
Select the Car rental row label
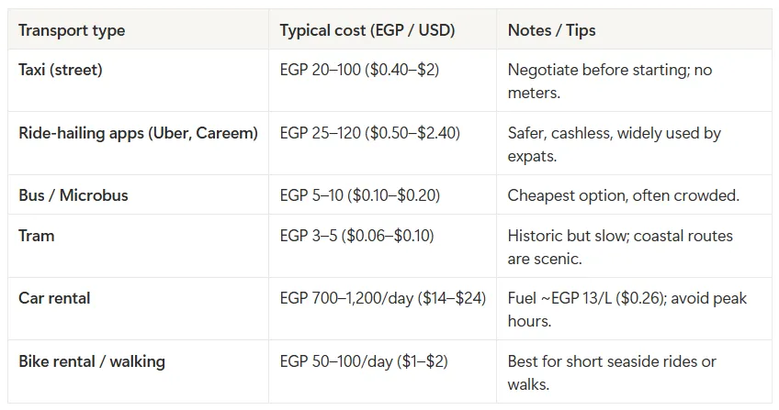coord(54,298)
